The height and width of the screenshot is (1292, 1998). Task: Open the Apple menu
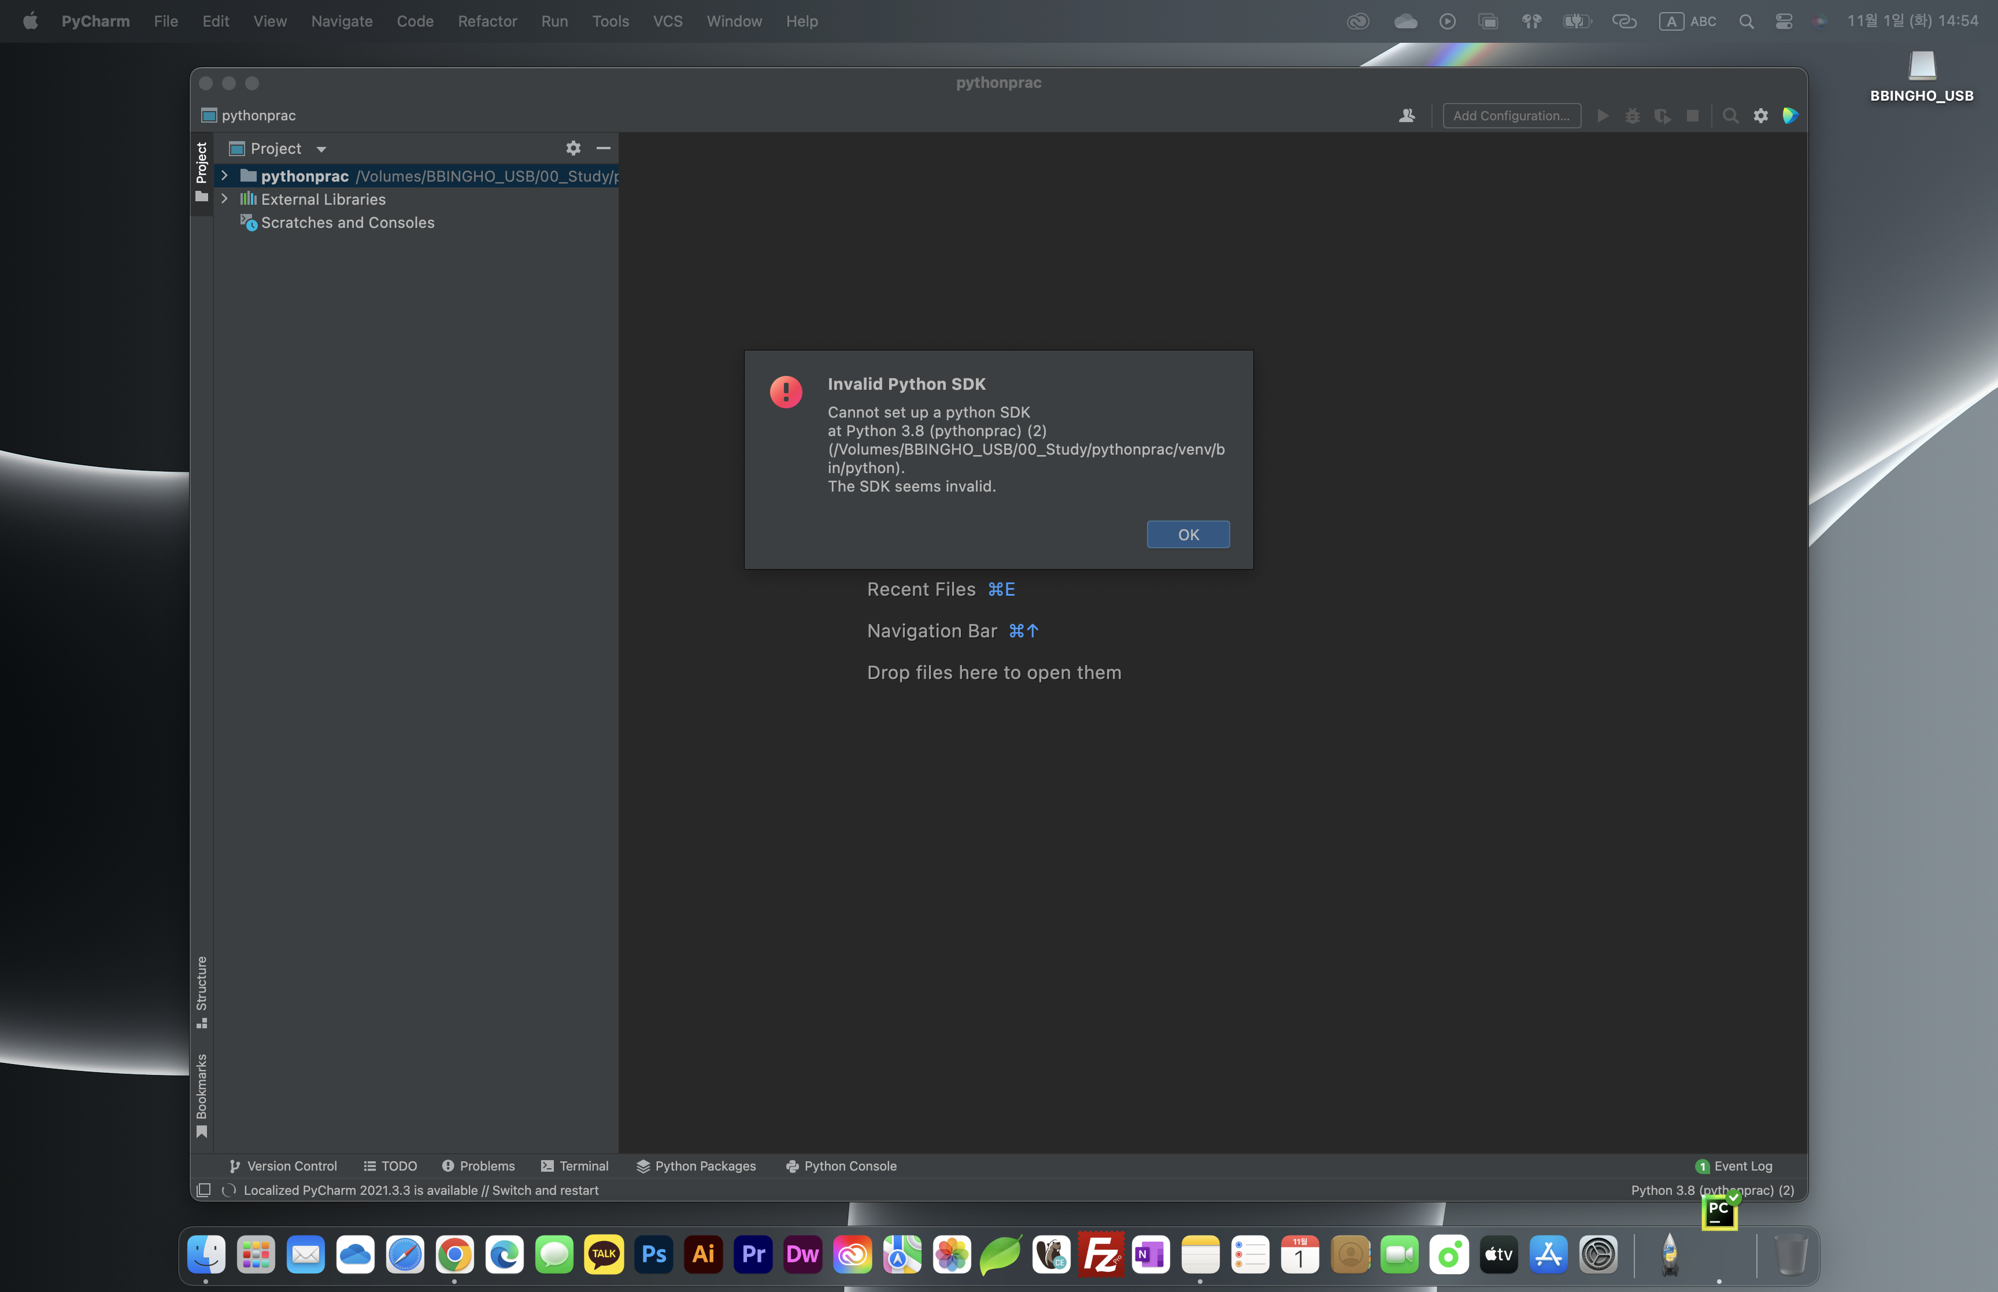click(x=30, y=21)
